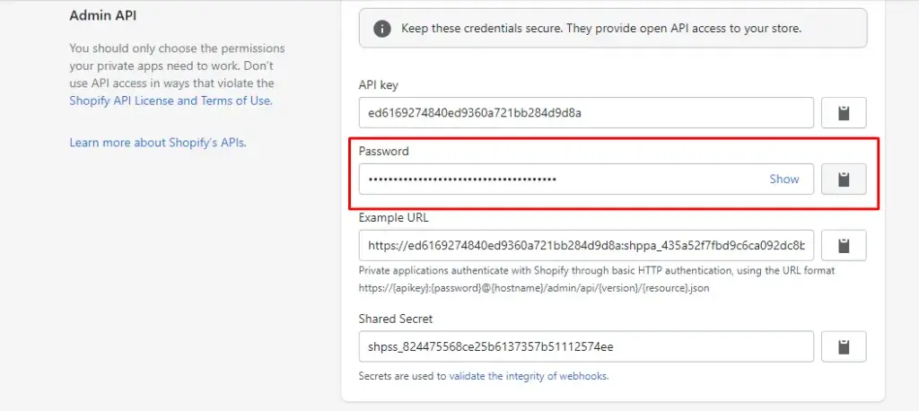The height and width of the screenshot is (411, 919).
Task: Click the Shared Secret label
Action: 395,319
